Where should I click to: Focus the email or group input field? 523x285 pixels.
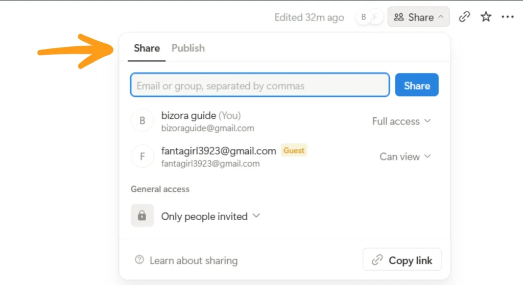(x=260, y=85)
